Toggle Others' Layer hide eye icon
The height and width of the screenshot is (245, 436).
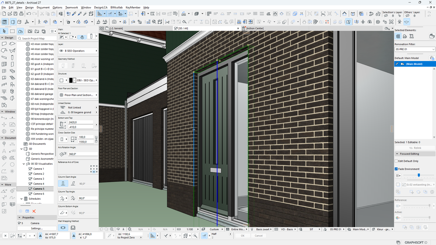pyautogui.click(x=407, y=16)
